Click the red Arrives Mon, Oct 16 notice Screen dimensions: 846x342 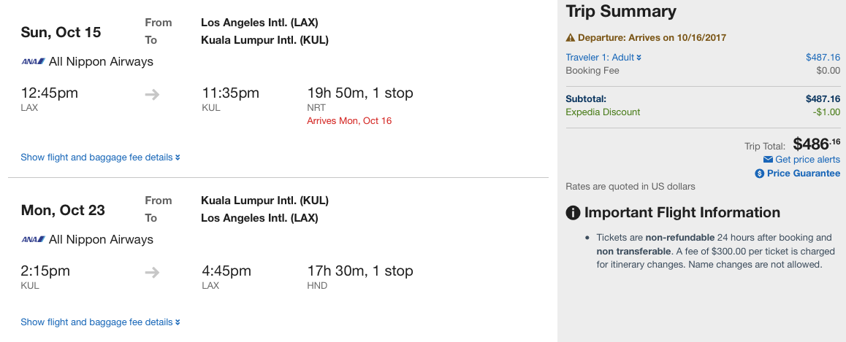(349, 121)
